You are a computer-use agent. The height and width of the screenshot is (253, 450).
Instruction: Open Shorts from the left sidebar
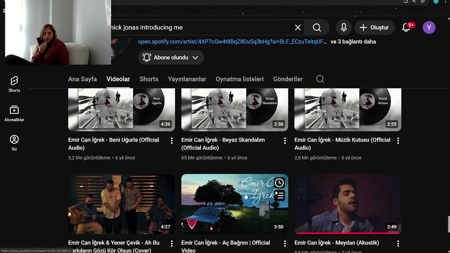coord(14,84)
